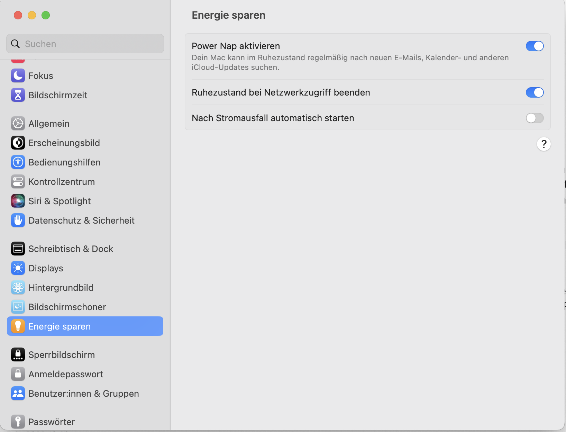566x432 pixels.
Task: Open the Siri & Spotlight icon
Action: (x=18, y=201)
